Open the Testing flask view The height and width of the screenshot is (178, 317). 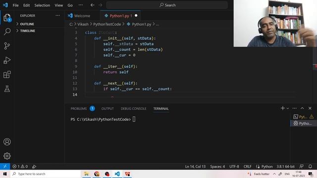pyautogui.click(x=7, y=89)
